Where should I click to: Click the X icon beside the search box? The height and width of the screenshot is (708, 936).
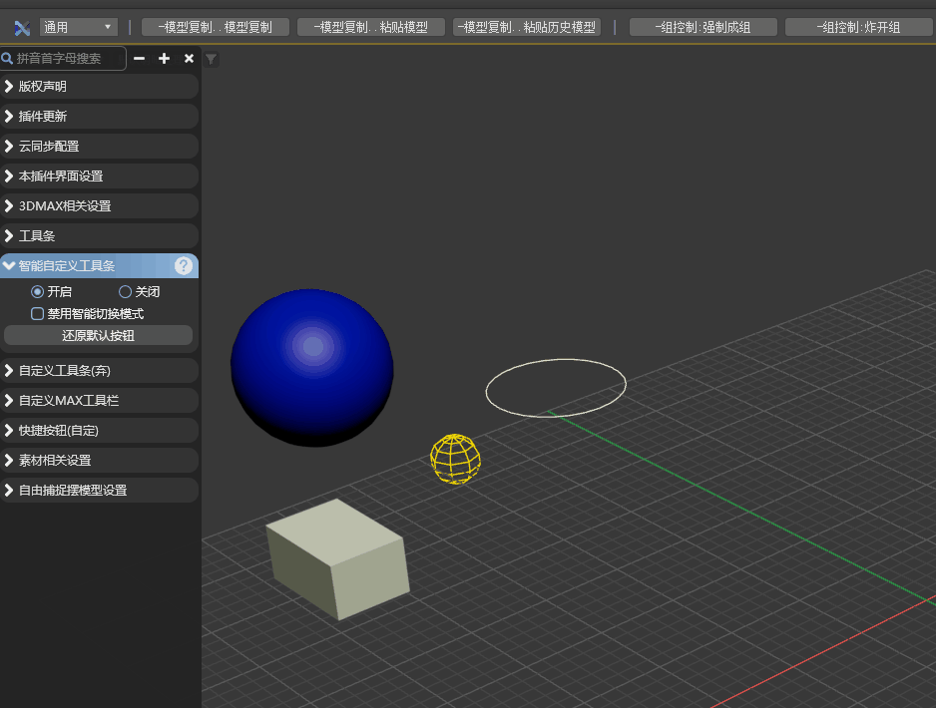(x=189, y=59)
